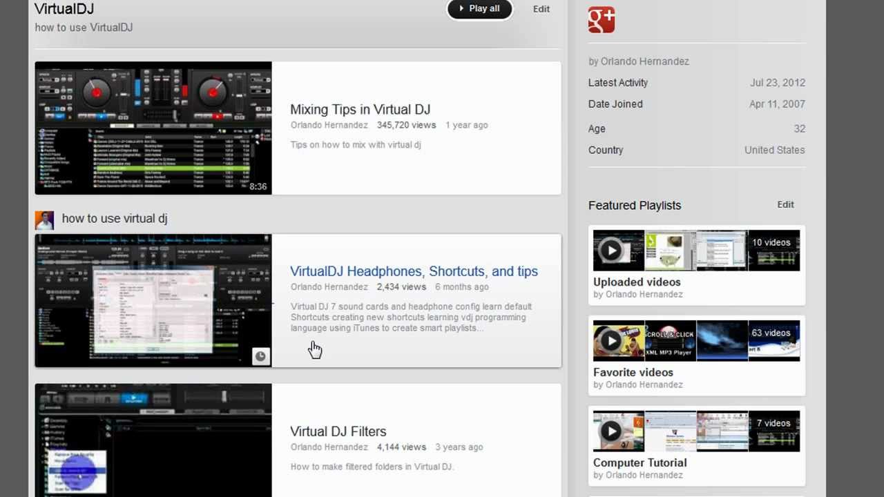Image resolution: width=884 pixels, height=497 pixels.
Task: Click 'by Orlando Hernandez' in profile sidebar
Action: (x=639, y=61)
